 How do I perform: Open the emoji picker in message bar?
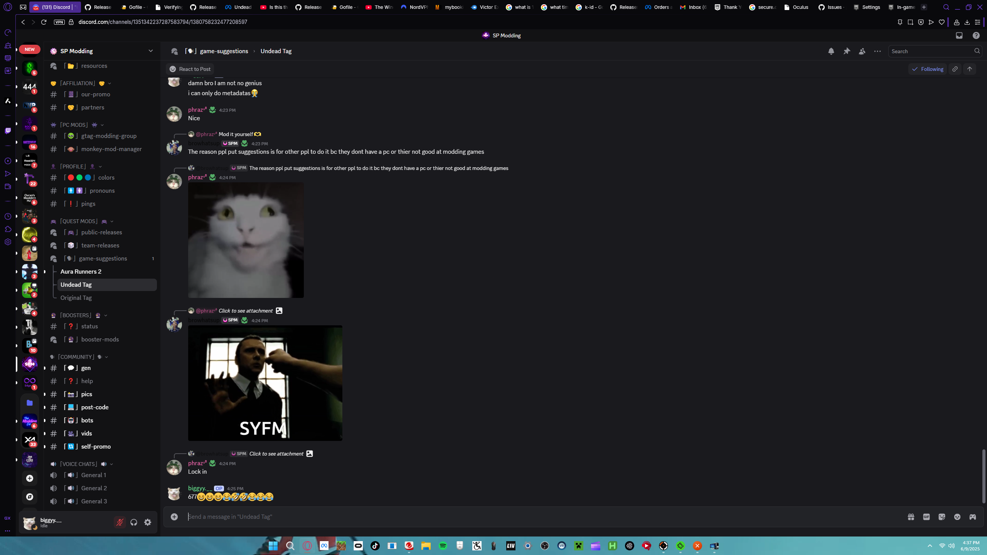pyautogui.click(x=957, y=517)
